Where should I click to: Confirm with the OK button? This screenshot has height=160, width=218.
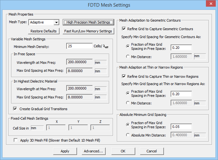(123, 151)
